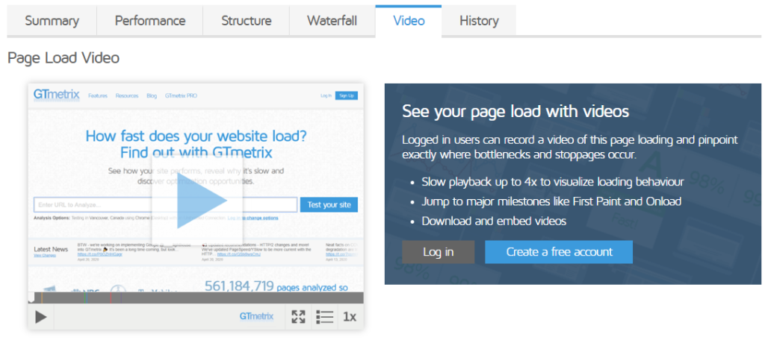Open the Structure tab

(x=246, y=21)
